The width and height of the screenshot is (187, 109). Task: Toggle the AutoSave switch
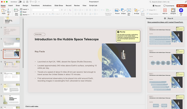click(x=20, y=2)
